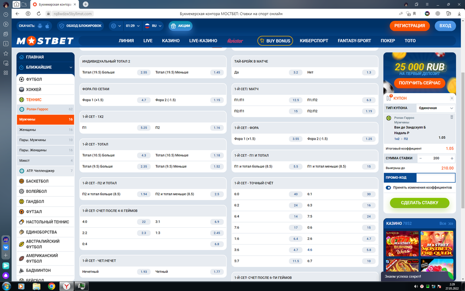Image resolution: width=465 pixels, height=291 pixels.
Task: Click the СУММА СТАВКИ amount field
Action: (x=436, y=158)
